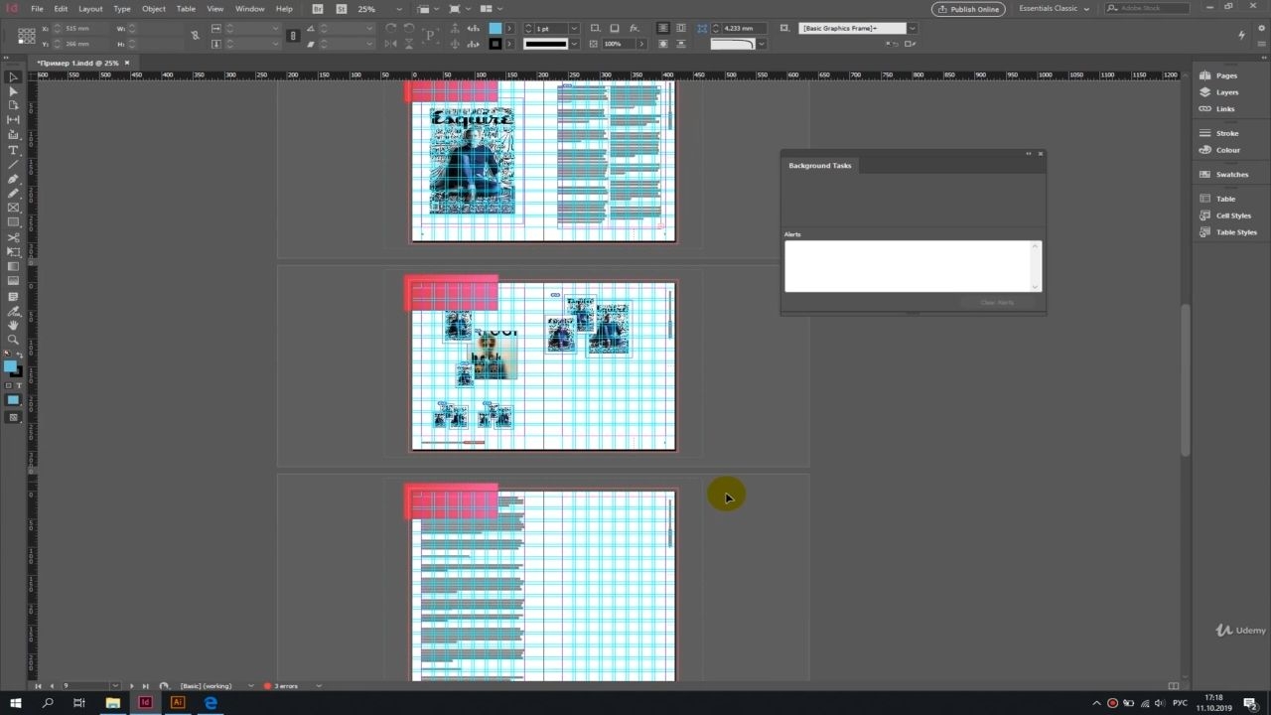Open the Layout menu
The width and height of the screenshot is (1271, 715).
click(90, 9)
